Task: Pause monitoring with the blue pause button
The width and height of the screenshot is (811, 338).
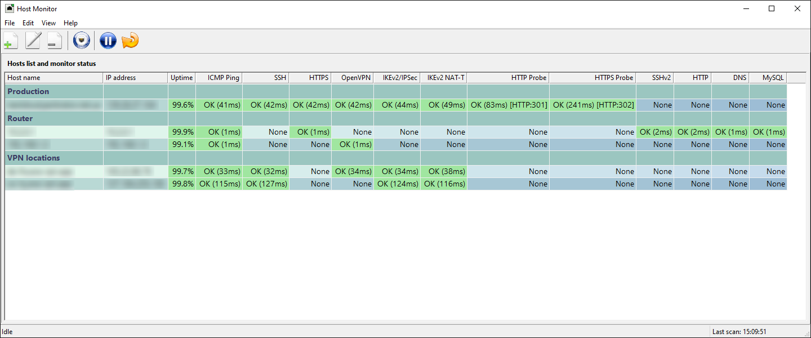Action: click(108, 41)
